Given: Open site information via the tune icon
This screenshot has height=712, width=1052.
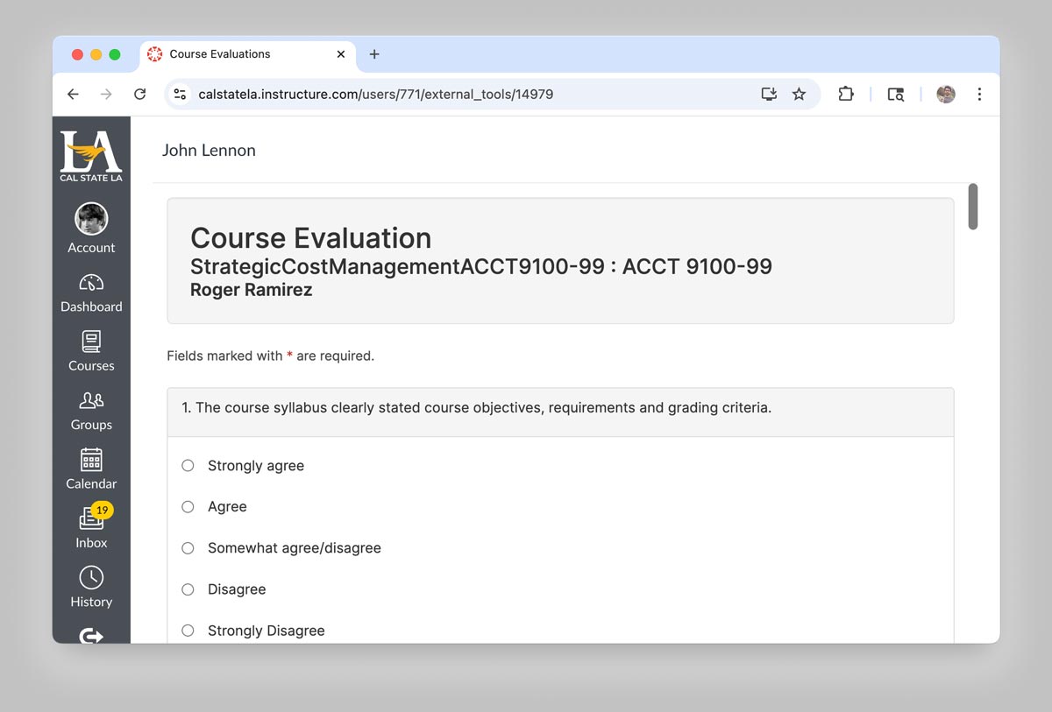Looking at the screenshot, I should 180,94.
